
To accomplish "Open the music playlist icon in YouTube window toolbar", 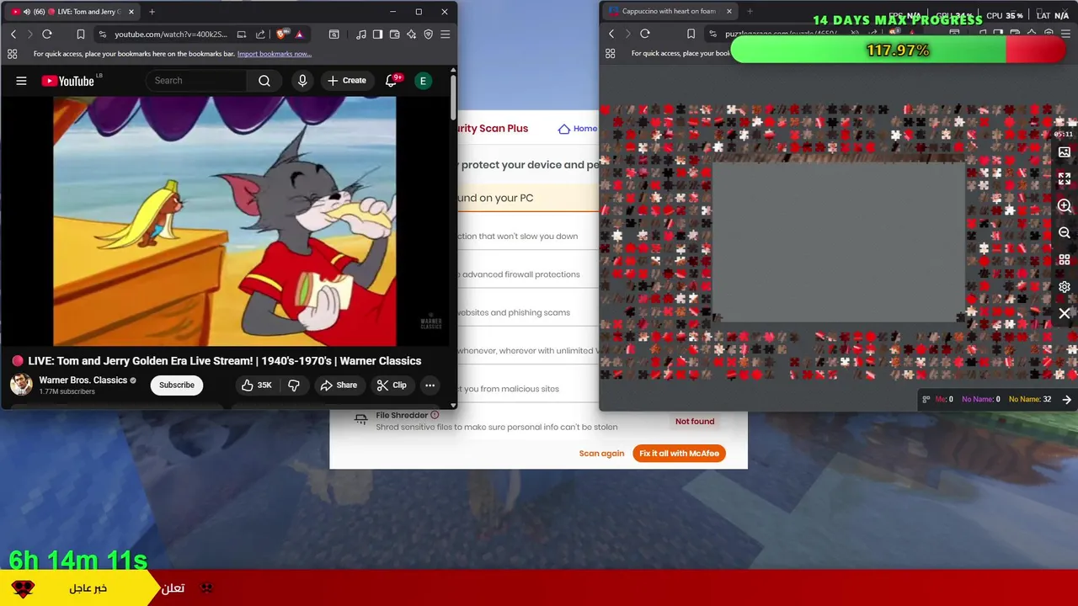I will coord(361,35).
